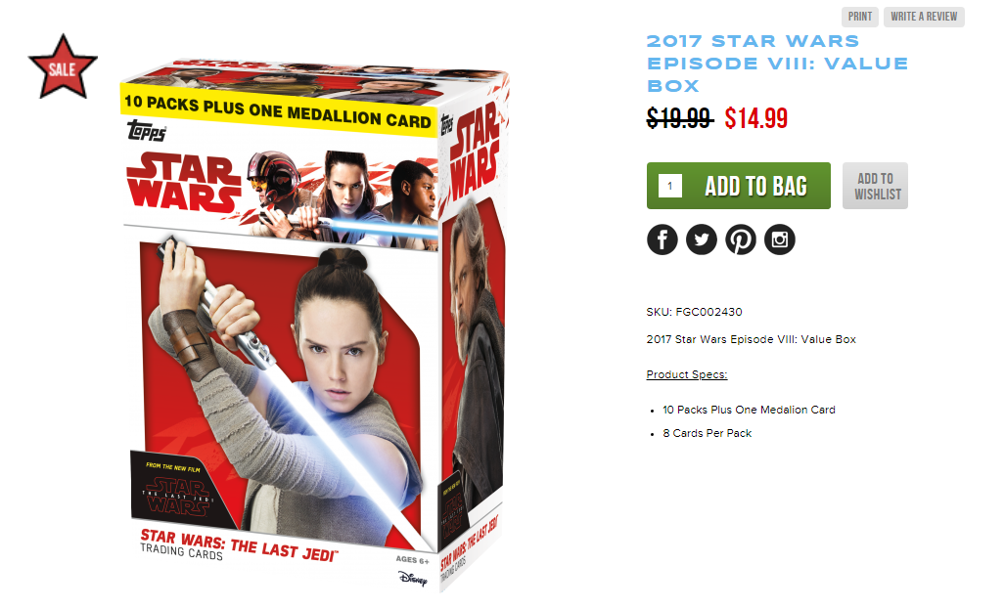Share product on Facebook

(662, 239)
